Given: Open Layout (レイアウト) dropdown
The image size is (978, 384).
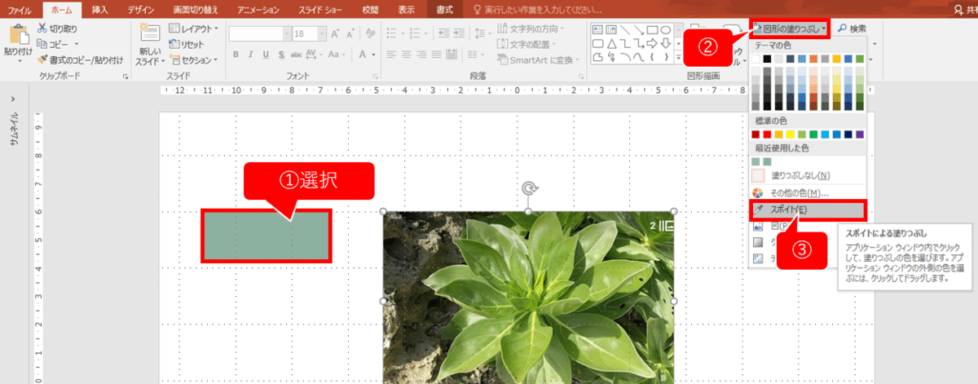Looking at the screenshot, I should [x=192, y=29].
